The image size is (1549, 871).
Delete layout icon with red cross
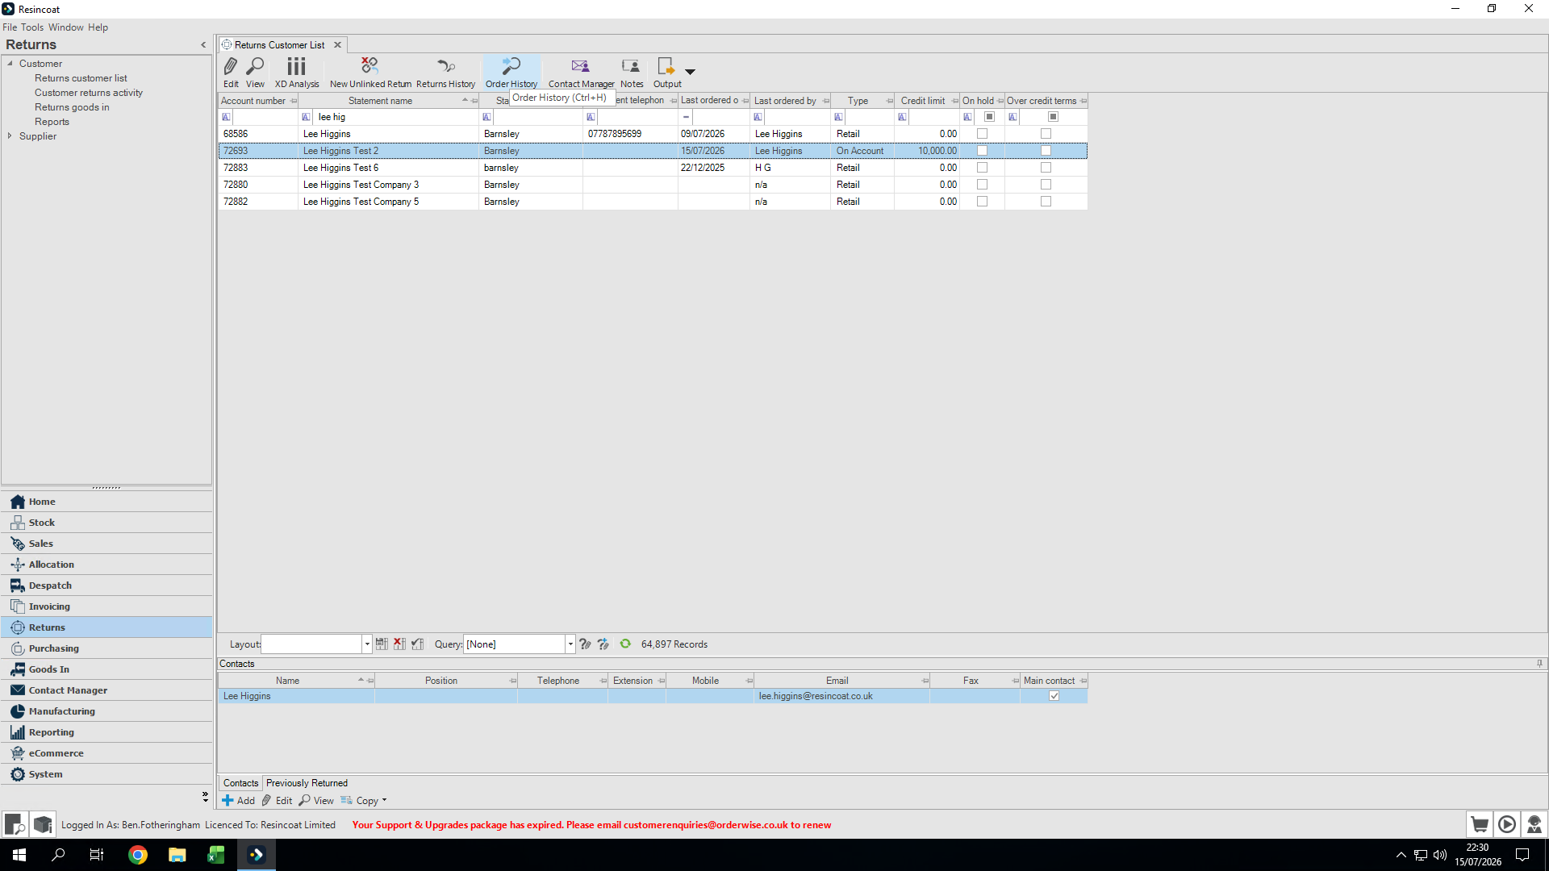tap(399, 644)
